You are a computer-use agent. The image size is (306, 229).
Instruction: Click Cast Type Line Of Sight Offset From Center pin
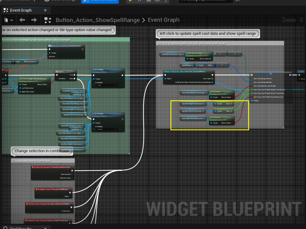point(252,93)
